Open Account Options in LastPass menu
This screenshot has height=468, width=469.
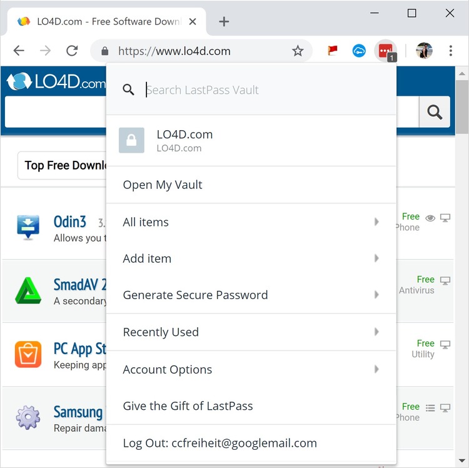pyautogui.click(x=251, y=370)
